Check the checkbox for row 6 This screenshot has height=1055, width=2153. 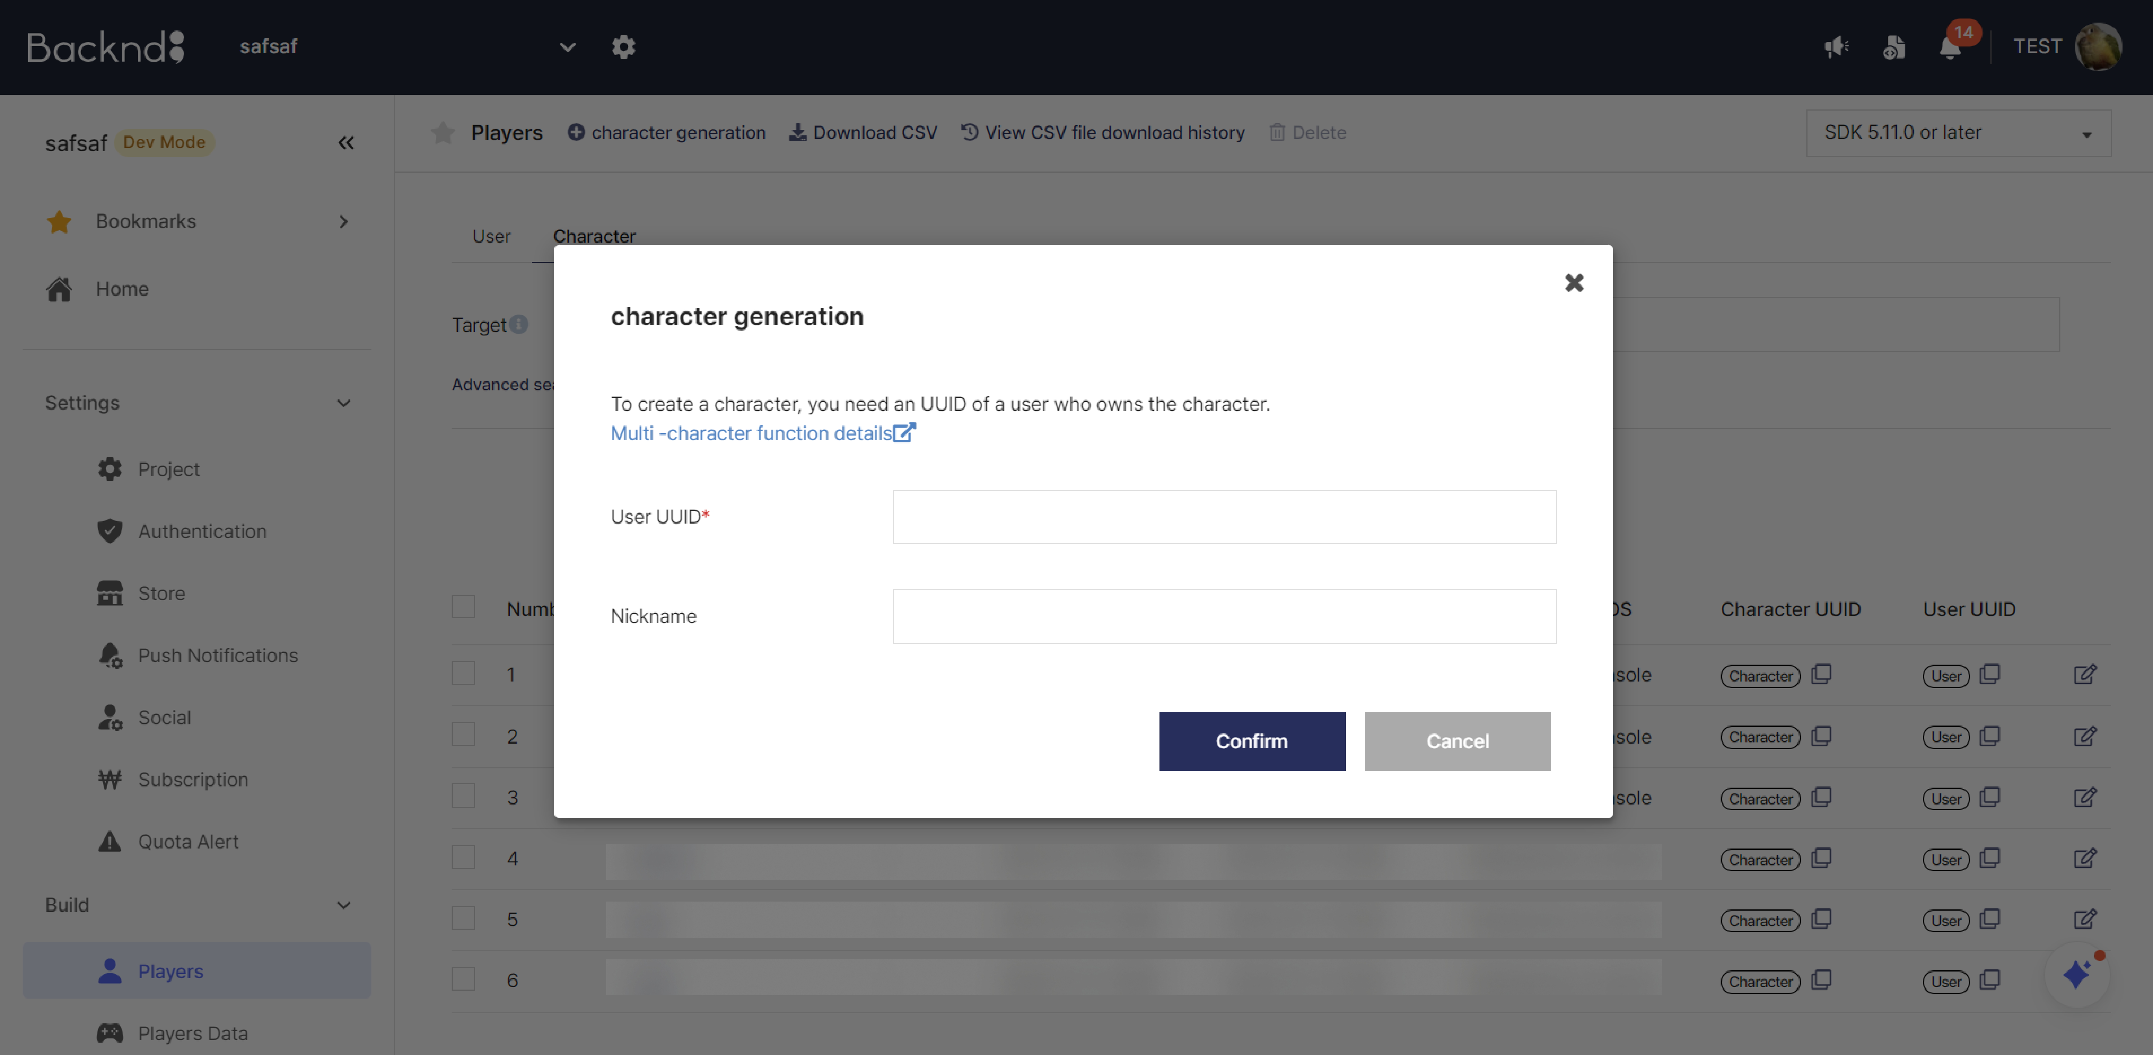pos(463,979)
